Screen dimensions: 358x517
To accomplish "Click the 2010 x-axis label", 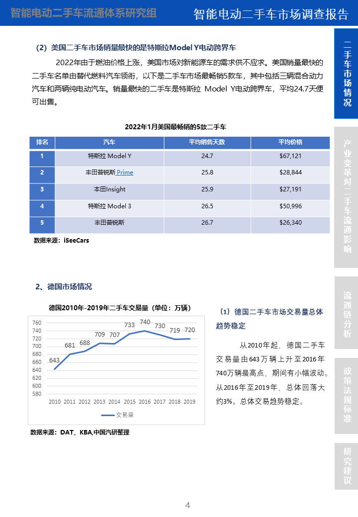I will point(55,402).
